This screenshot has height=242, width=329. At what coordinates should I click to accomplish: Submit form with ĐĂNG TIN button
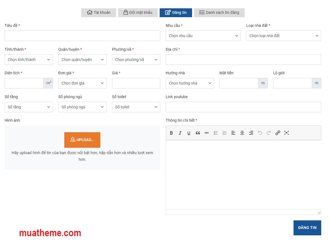[x=307, y=228]
